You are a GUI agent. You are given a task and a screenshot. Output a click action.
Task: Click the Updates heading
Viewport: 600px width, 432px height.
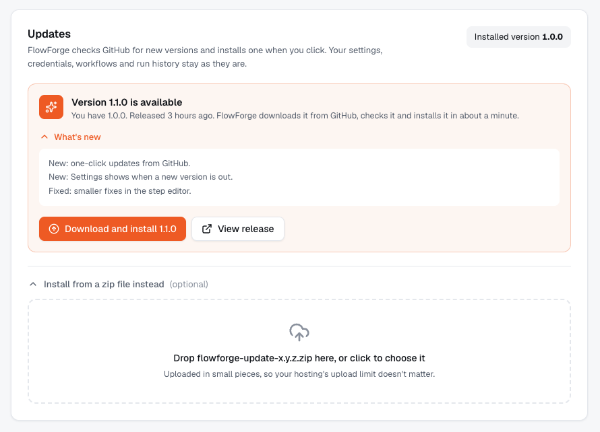49,34
